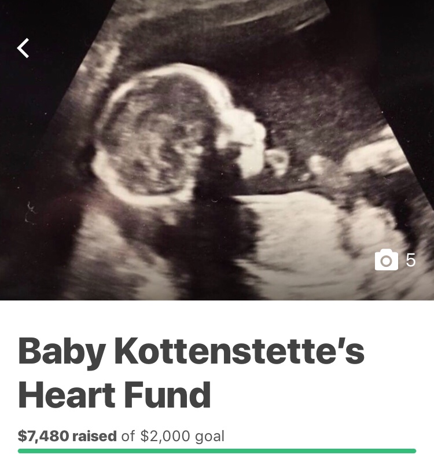Tap the word goal after $2,000
434x462 pixels.
point(209,437)
